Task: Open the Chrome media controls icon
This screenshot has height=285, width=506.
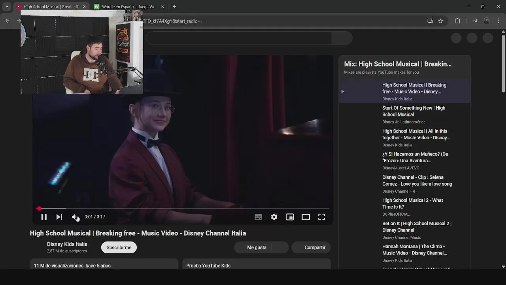Action: point(475,21)
